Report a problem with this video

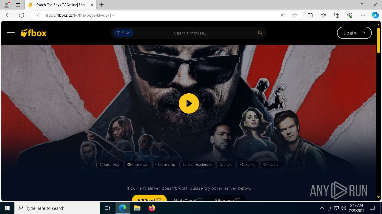click(270, 165)
